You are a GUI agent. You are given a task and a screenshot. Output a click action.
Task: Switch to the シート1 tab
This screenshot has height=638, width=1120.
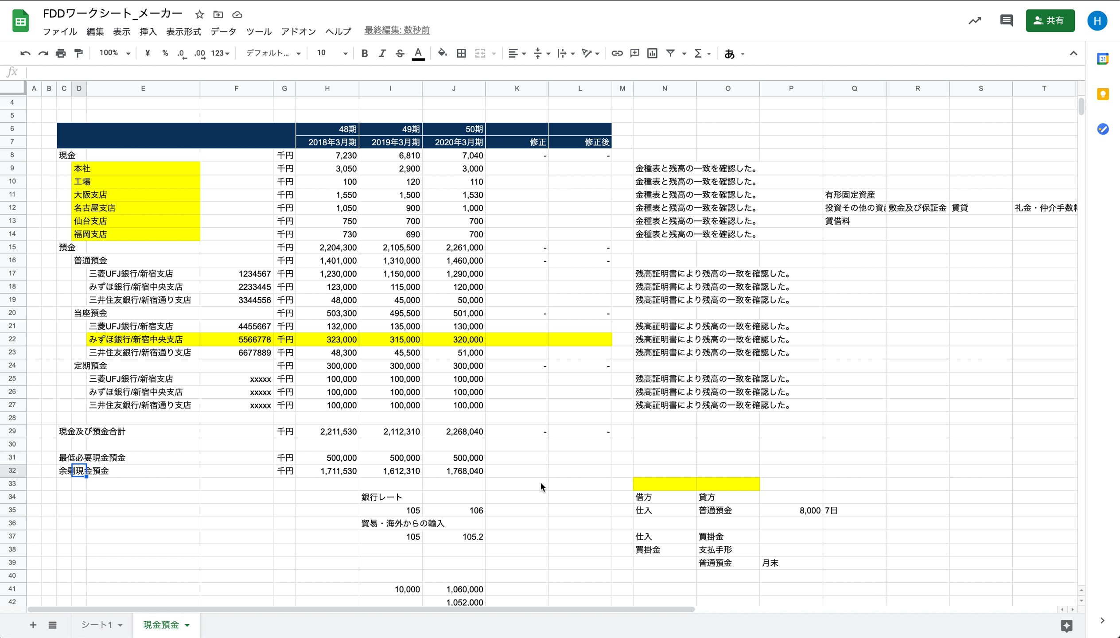tap(97, 625)
